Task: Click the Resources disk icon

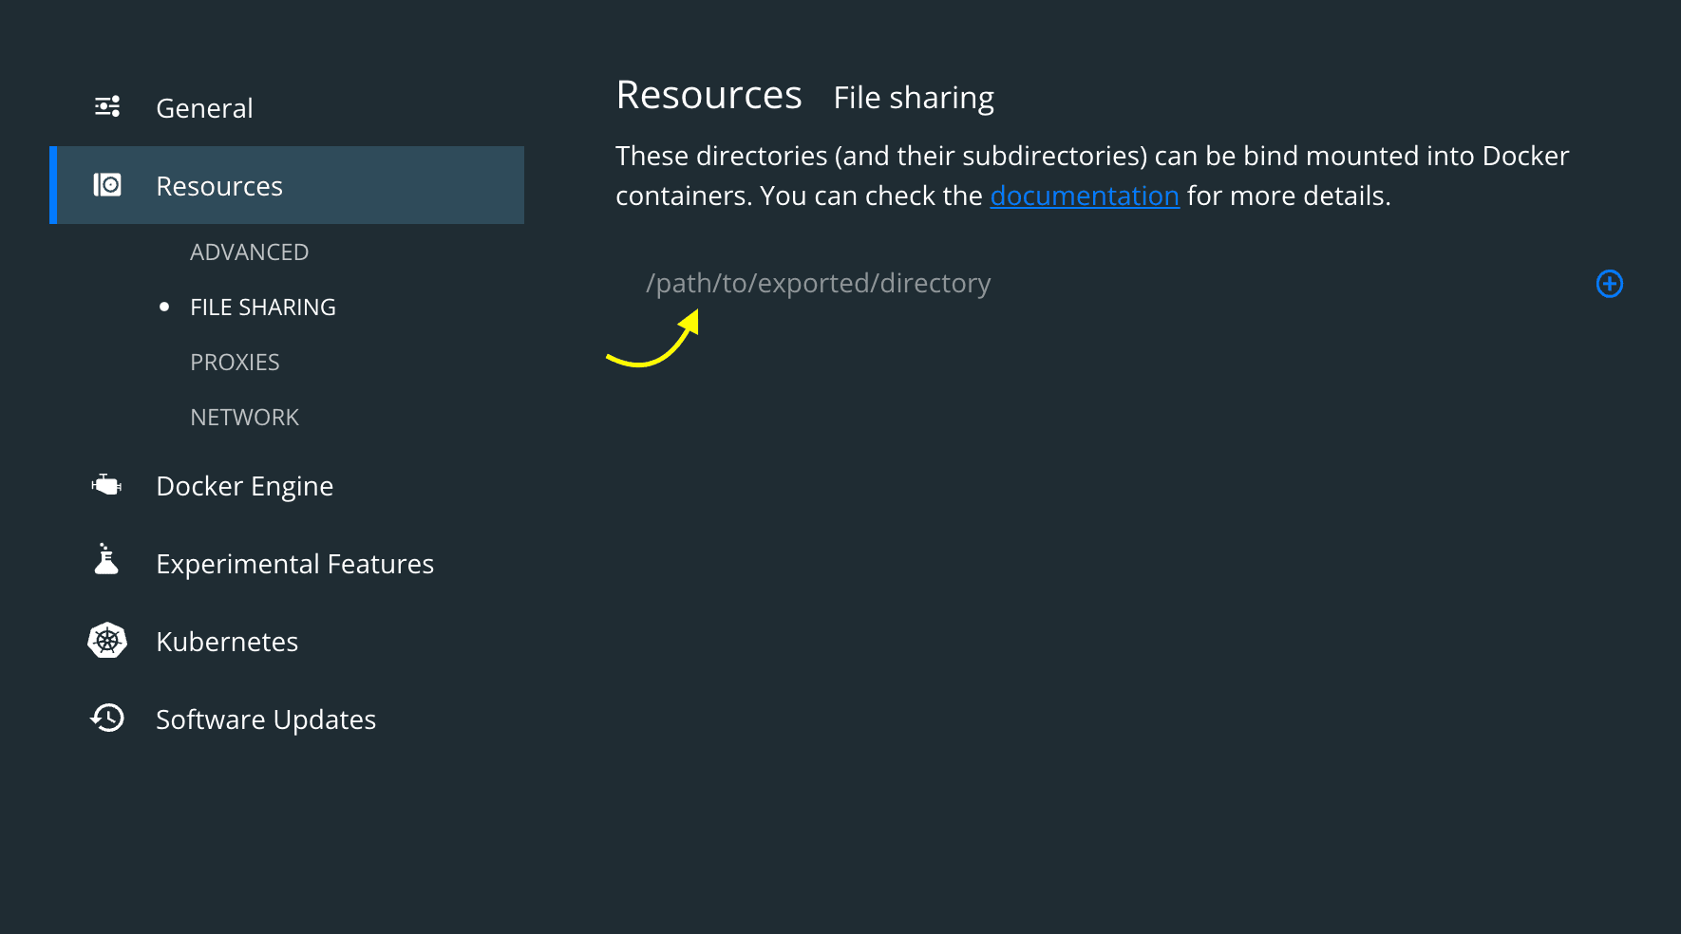Action: tap(107, 185)
